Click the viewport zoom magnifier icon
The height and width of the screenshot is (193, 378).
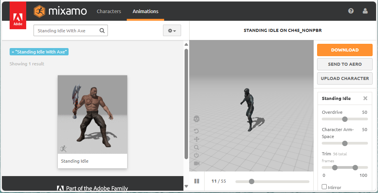197,147
